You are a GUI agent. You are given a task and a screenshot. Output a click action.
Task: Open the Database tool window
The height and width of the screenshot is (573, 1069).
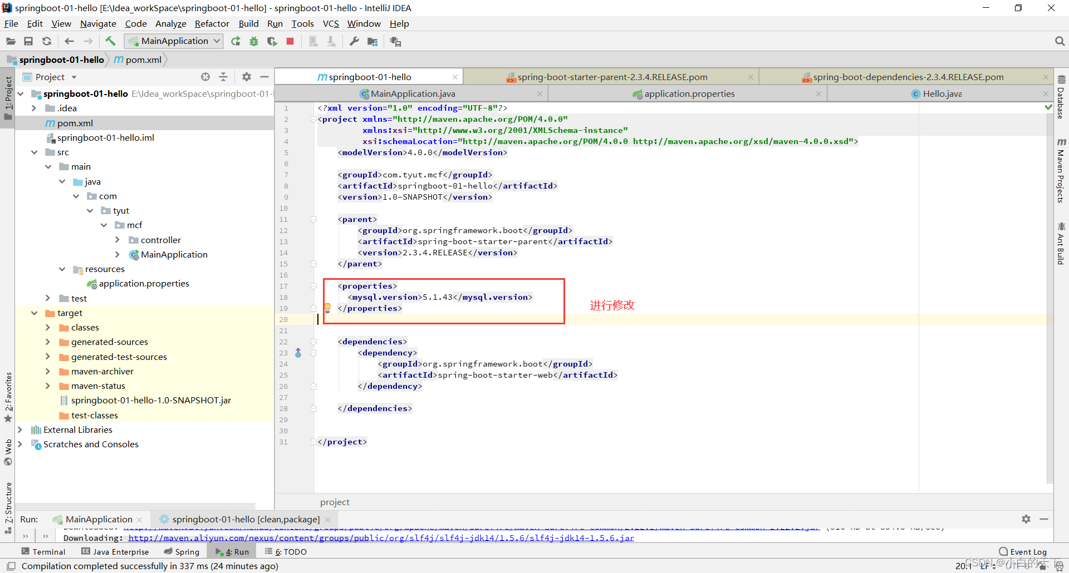pos(1061,97)
